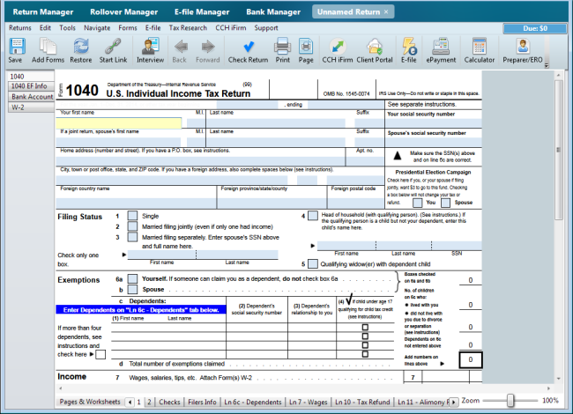Screen dimensions: 573x414
Task: Click the Foreign country name field
Action: click(136, 203)
